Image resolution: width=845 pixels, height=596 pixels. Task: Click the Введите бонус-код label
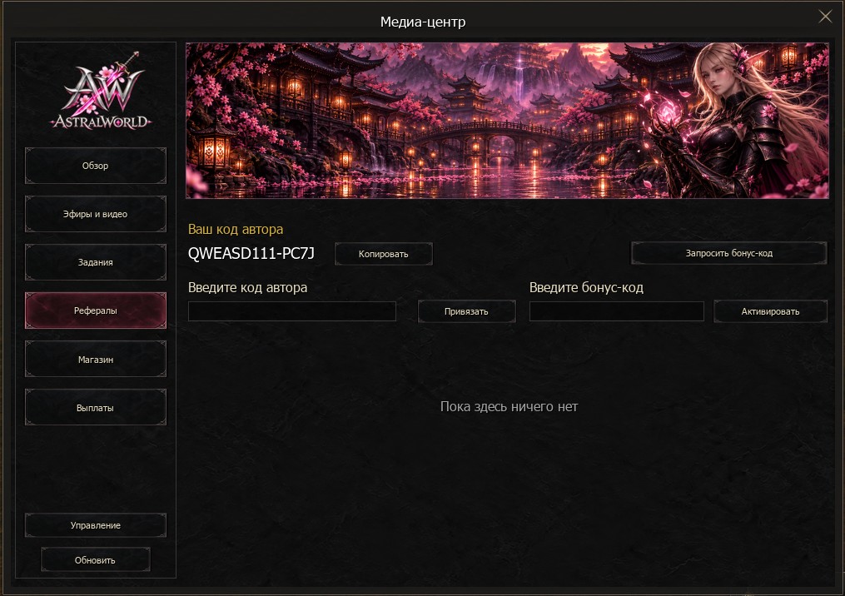pyautogui.click(x=586, y=288)
